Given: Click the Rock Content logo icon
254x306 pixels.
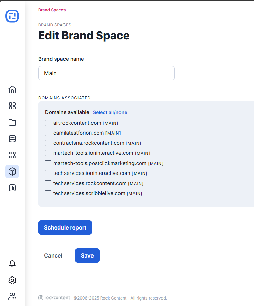Looking at the screenshot, I should [12, 16].
